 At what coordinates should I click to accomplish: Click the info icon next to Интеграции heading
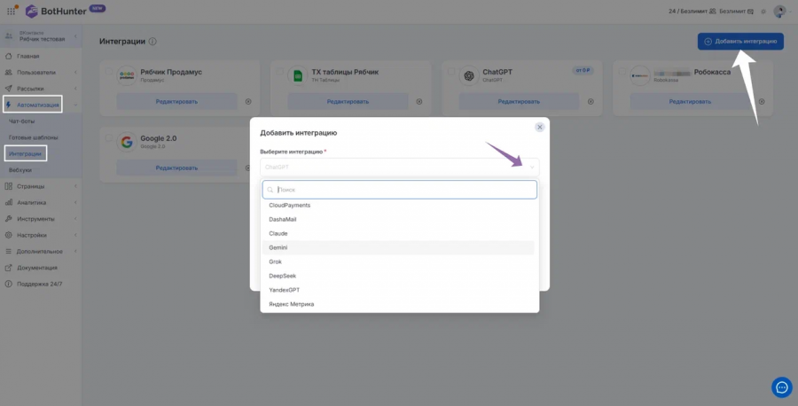click(153, 41)
